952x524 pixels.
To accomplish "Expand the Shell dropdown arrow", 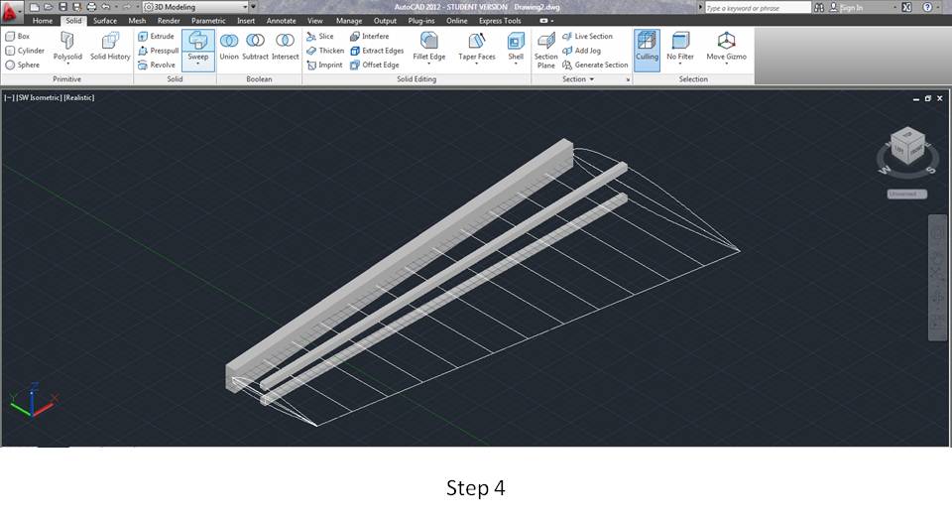I will pos(516,64).
